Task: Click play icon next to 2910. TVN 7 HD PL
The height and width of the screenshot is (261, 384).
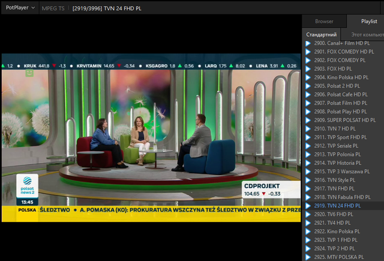Action: 308,129
